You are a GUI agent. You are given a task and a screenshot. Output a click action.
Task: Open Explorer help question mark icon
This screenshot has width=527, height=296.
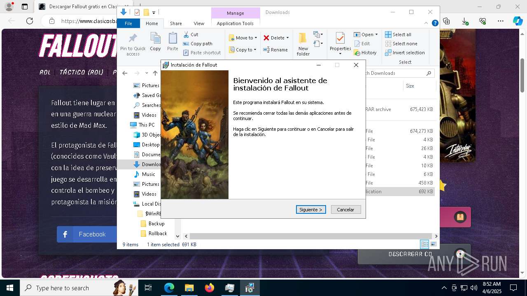[x=435, y=23]
